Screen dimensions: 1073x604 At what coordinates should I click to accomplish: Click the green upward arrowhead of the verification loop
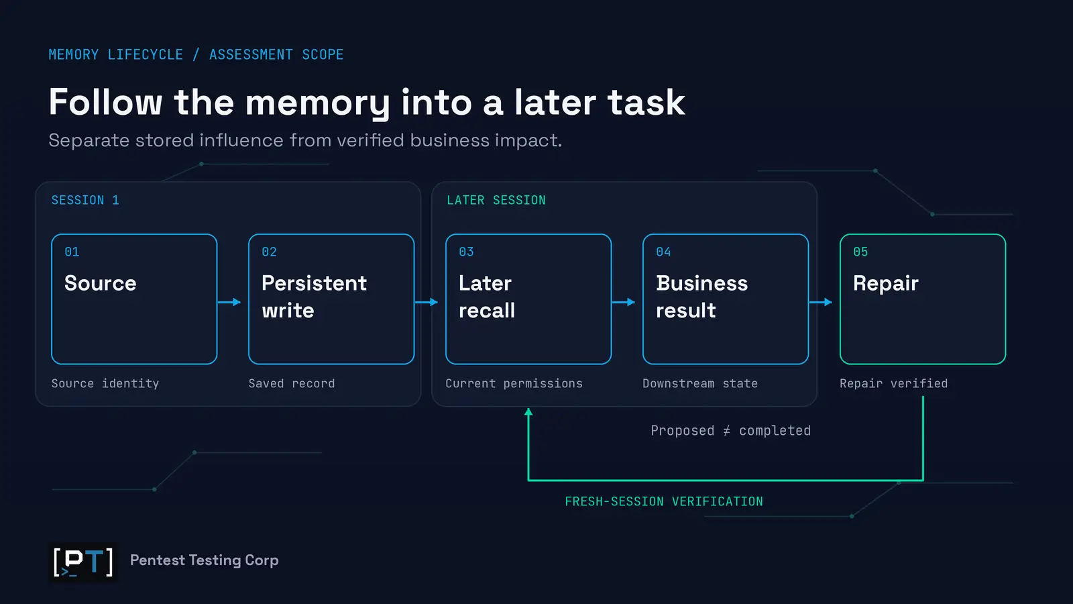click(528, 412)
